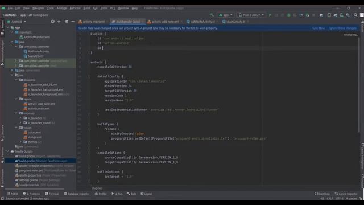This screenshot has height=205, width=364.
Task: Open the Resource Manager side tab
Action: (2, 53)
